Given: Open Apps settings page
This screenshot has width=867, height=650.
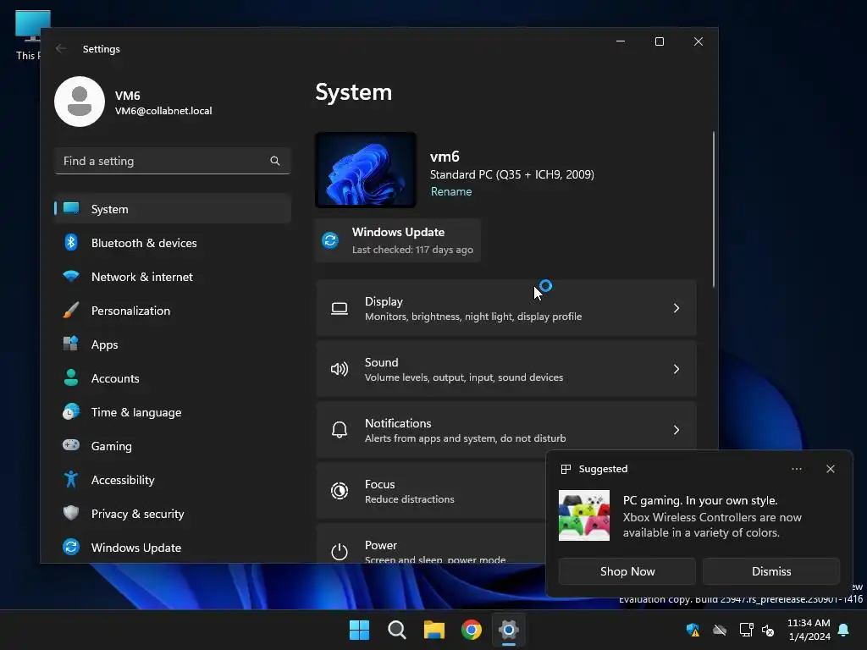Looking at the screenshot, I should (173, 344).
